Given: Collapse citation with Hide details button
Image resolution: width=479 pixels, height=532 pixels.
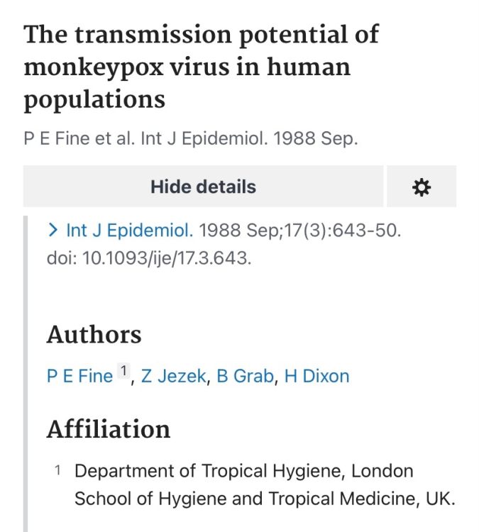Looking at the screenshot, I should tap(203, 187).
